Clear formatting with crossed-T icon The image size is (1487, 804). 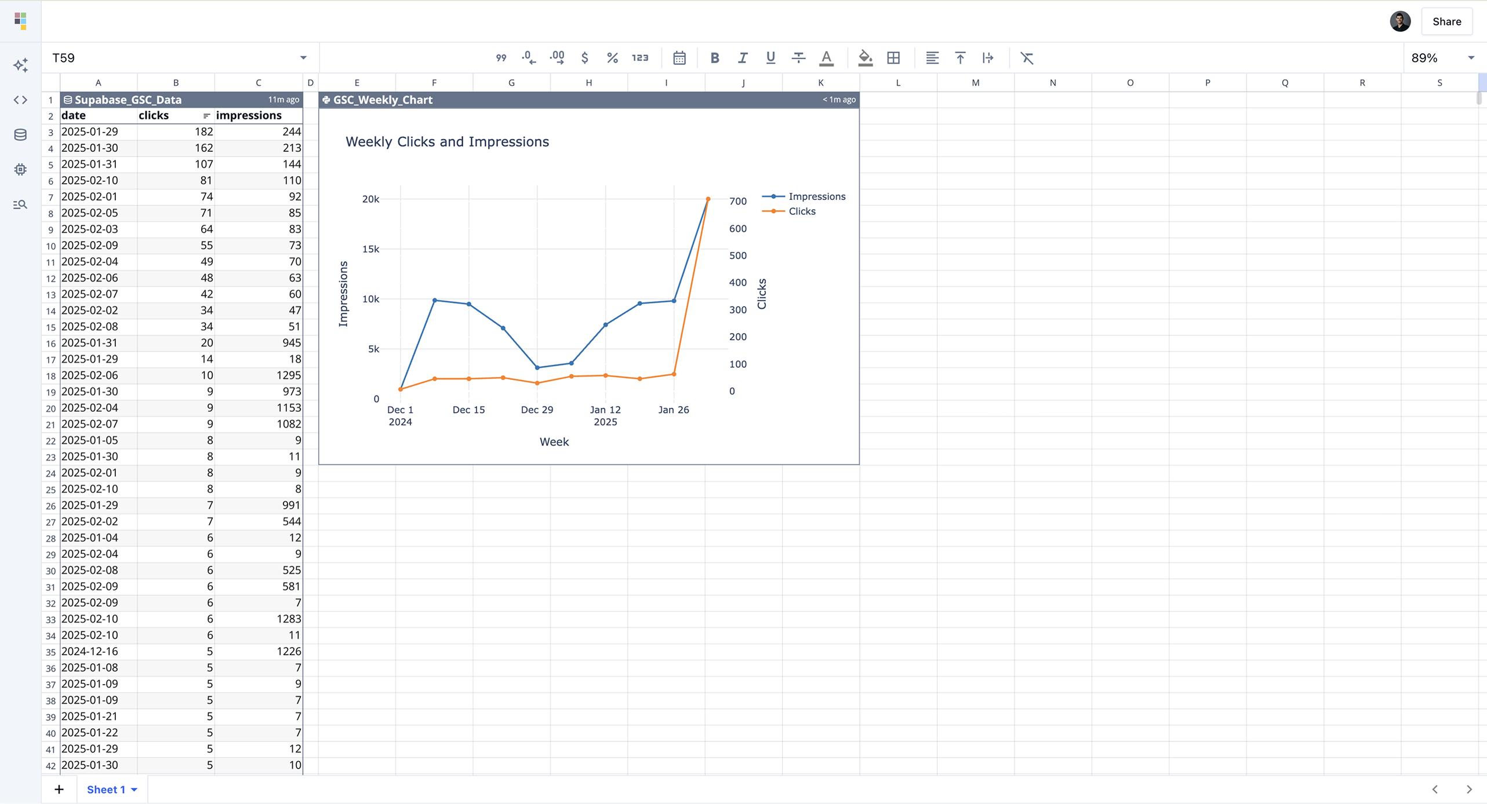(x=1027, y=58)
